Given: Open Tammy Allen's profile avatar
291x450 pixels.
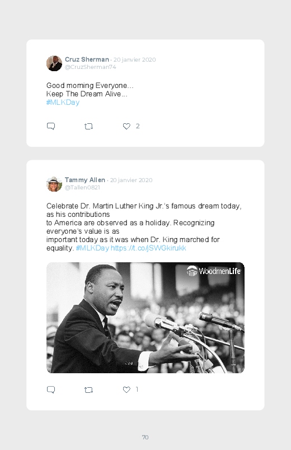Looking at the screenshot, I should click(54, 184).
